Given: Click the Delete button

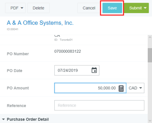Looking at the screenshot, I should pyautogui.click(x=38, y=8).
